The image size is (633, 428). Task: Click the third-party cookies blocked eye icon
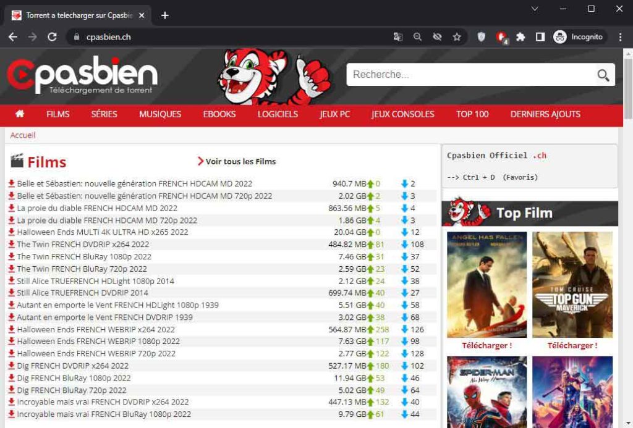point(437,37)
